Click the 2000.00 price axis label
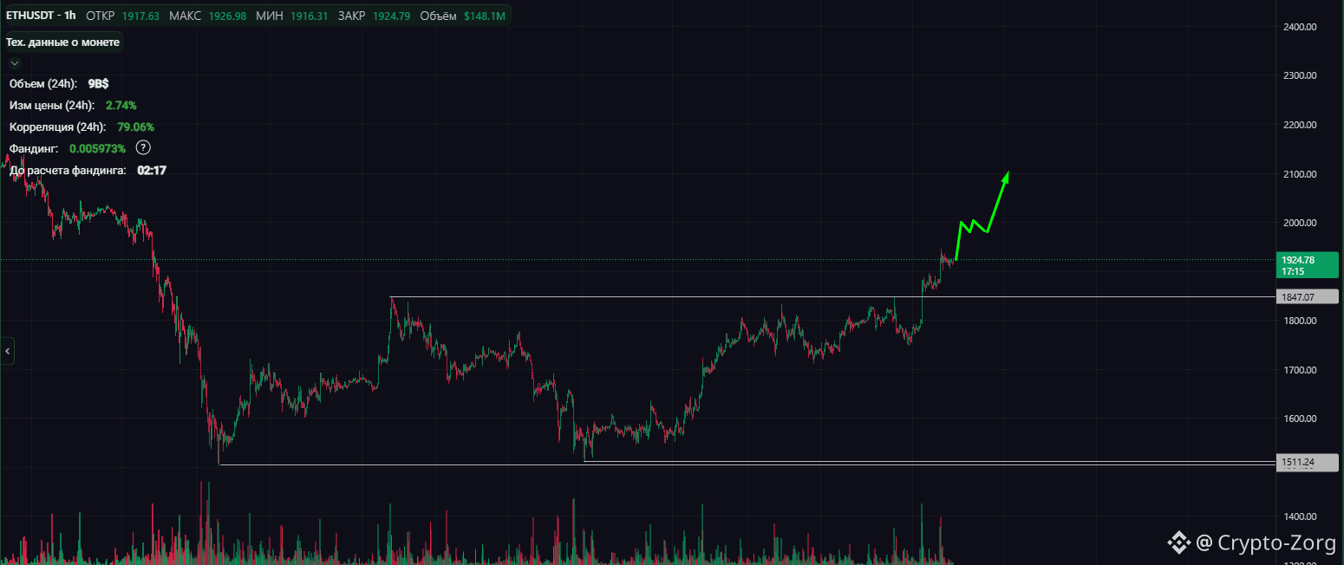Image resolution: width=1344 pixels, height=565 pixels. pos(1300,223)
